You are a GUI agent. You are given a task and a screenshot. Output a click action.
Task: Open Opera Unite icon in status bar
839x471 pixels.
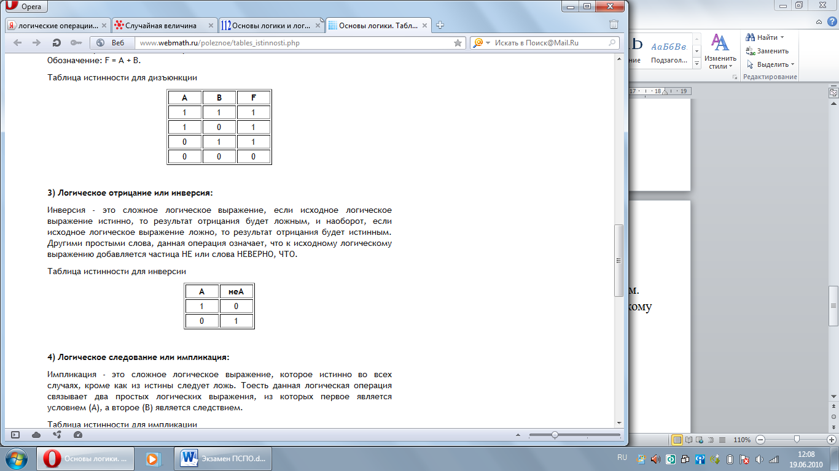(57, 435)
